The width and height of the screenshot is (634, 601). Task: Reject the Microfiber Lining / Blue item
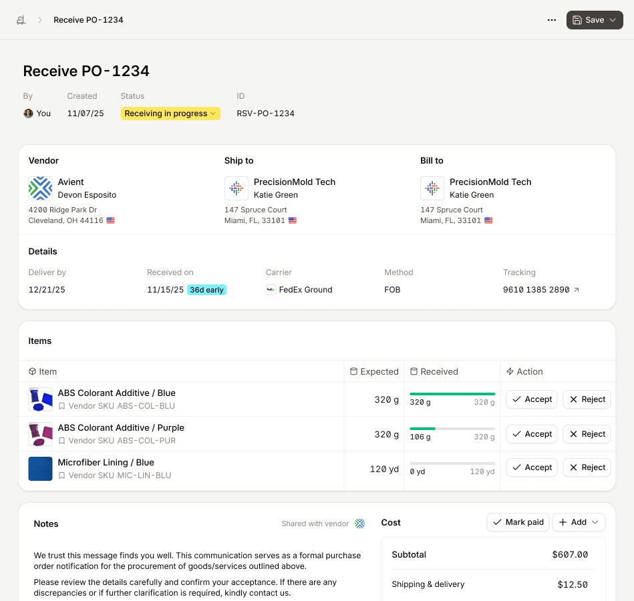[587, 467]
